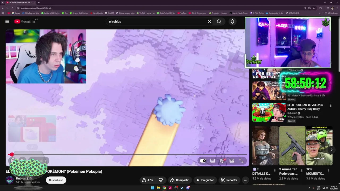The height and width of the screenshot is (191, 340).
Task: Open more actions ellipsis under video
Action: pyautogui.click(x=245, y=180)
